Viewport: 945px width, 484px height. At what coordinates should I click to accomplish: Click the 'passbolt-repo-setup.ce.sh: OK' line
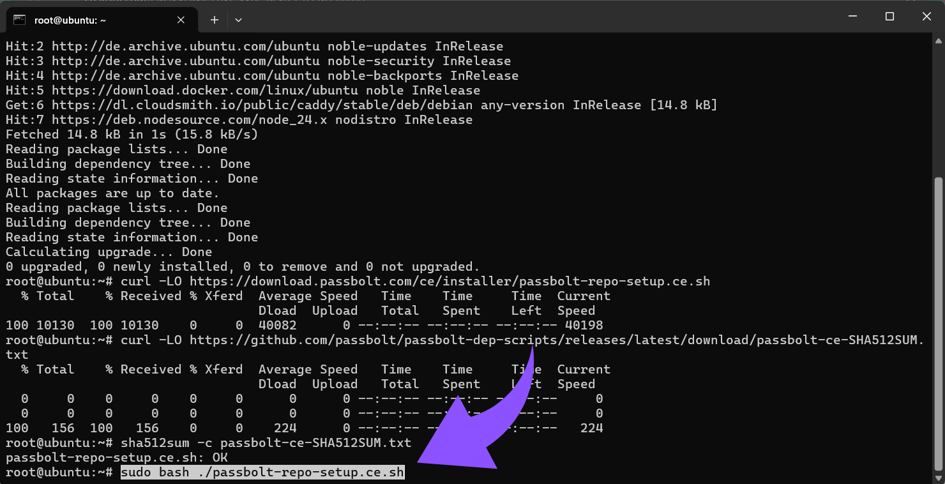(117, 458)
